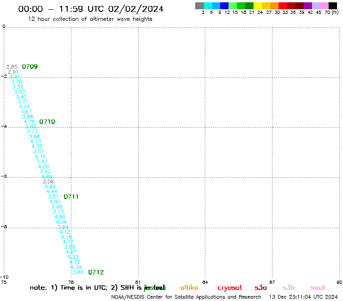Click the longitude axis label 87
This screenshot has height=301, width=343.
pyautogui.click(x=272, y=282)
